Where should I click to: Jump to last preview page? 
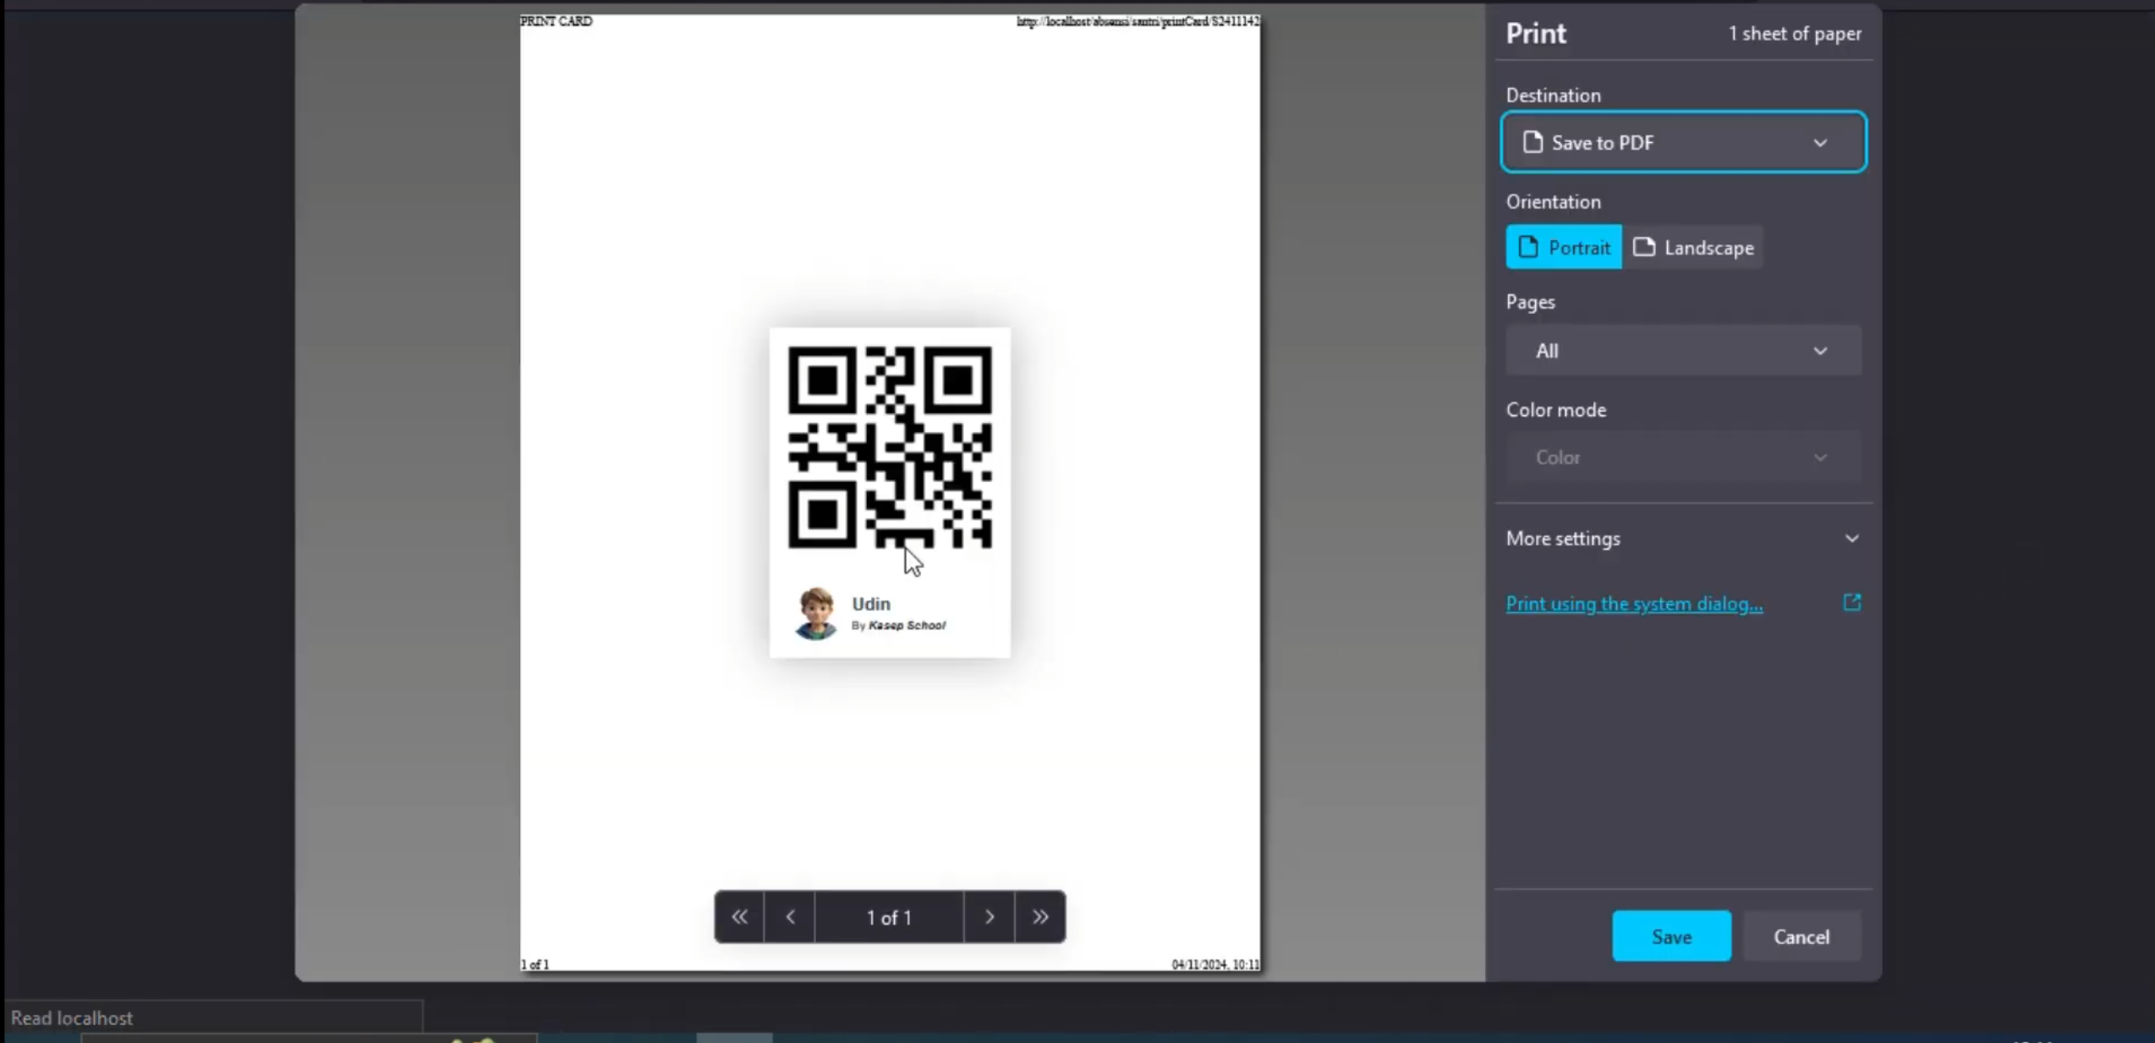(x=1039, y=916)
